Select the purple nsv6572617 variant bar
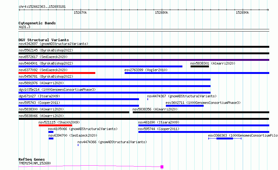Screen dimensions: 278x170 [x=144, y=60]
